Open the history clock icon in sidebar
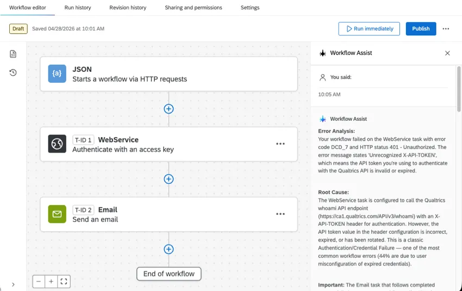462x291 pixels. [x=13, y=72]
